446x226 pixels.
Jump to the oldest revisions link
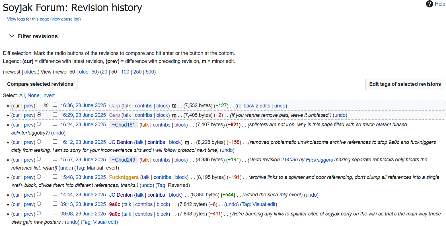(31, 72)
